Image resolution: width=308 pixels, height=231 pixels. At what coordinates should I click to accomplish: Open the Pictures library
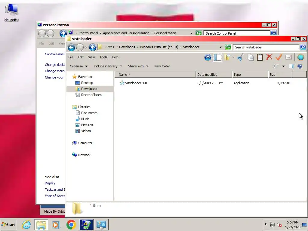click(84, 125)
